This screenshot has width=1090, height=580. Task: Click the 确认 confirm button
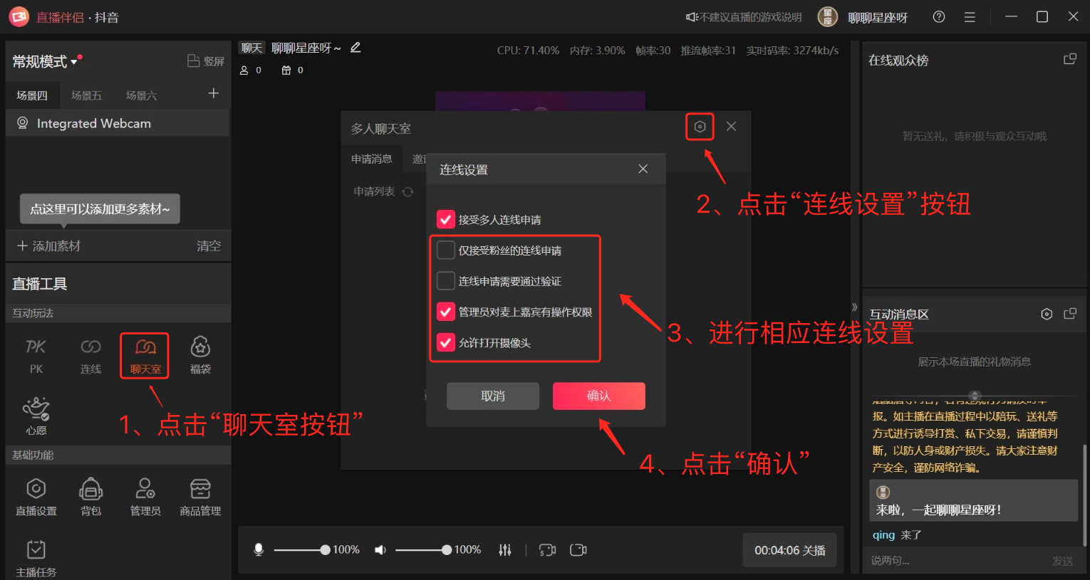coord(598,396)
